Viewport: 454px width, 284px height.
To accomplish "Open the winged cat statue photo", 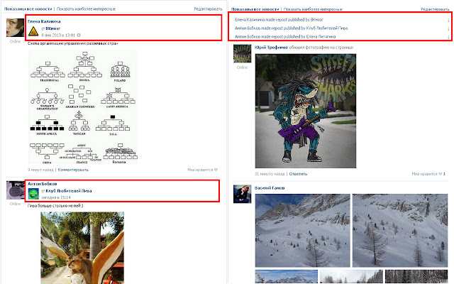I will pos(82,248).
